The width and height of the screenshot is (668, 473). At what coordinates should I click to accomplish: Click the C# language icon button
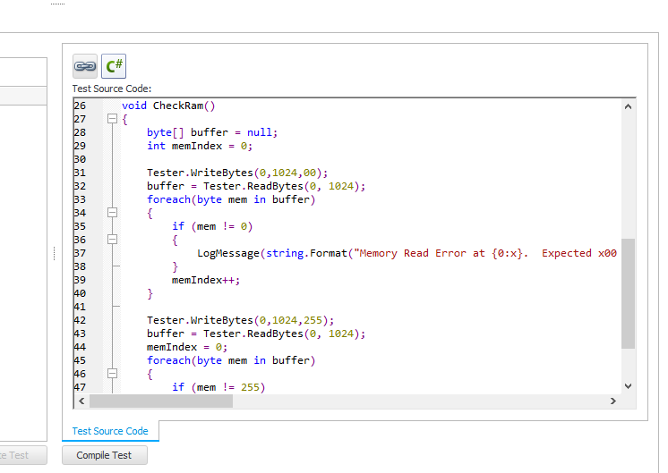[114, 66]
